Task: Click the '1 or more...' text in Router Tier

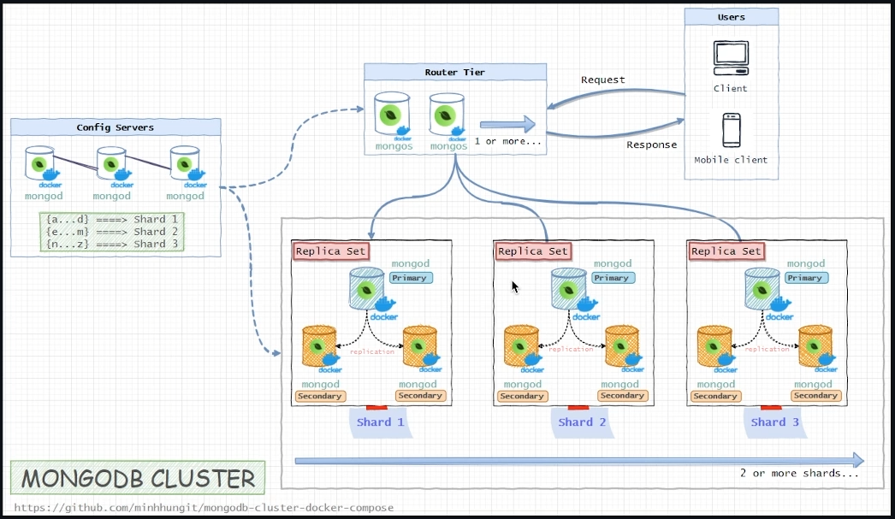Action: (507, 141)
